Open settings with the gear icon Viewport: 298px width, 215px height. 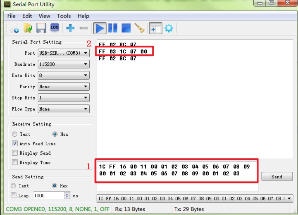click(169, 28)
